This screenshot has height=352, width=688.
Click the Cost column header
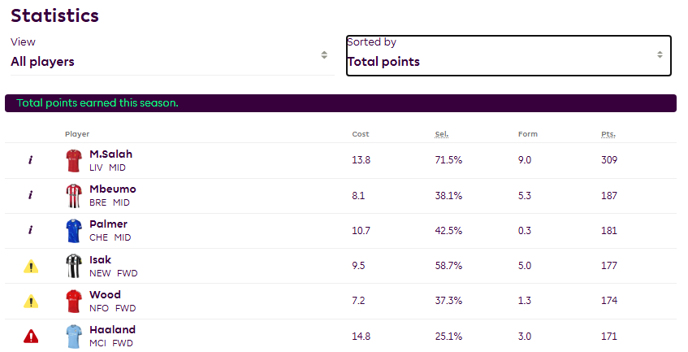(x=361, y=134)
